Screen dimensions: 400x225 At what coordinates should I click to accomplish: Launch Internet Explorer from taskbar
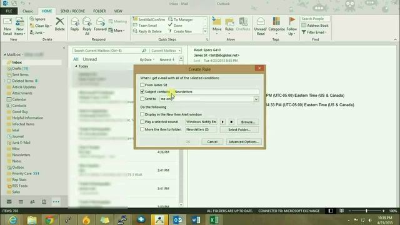[12, 220]
